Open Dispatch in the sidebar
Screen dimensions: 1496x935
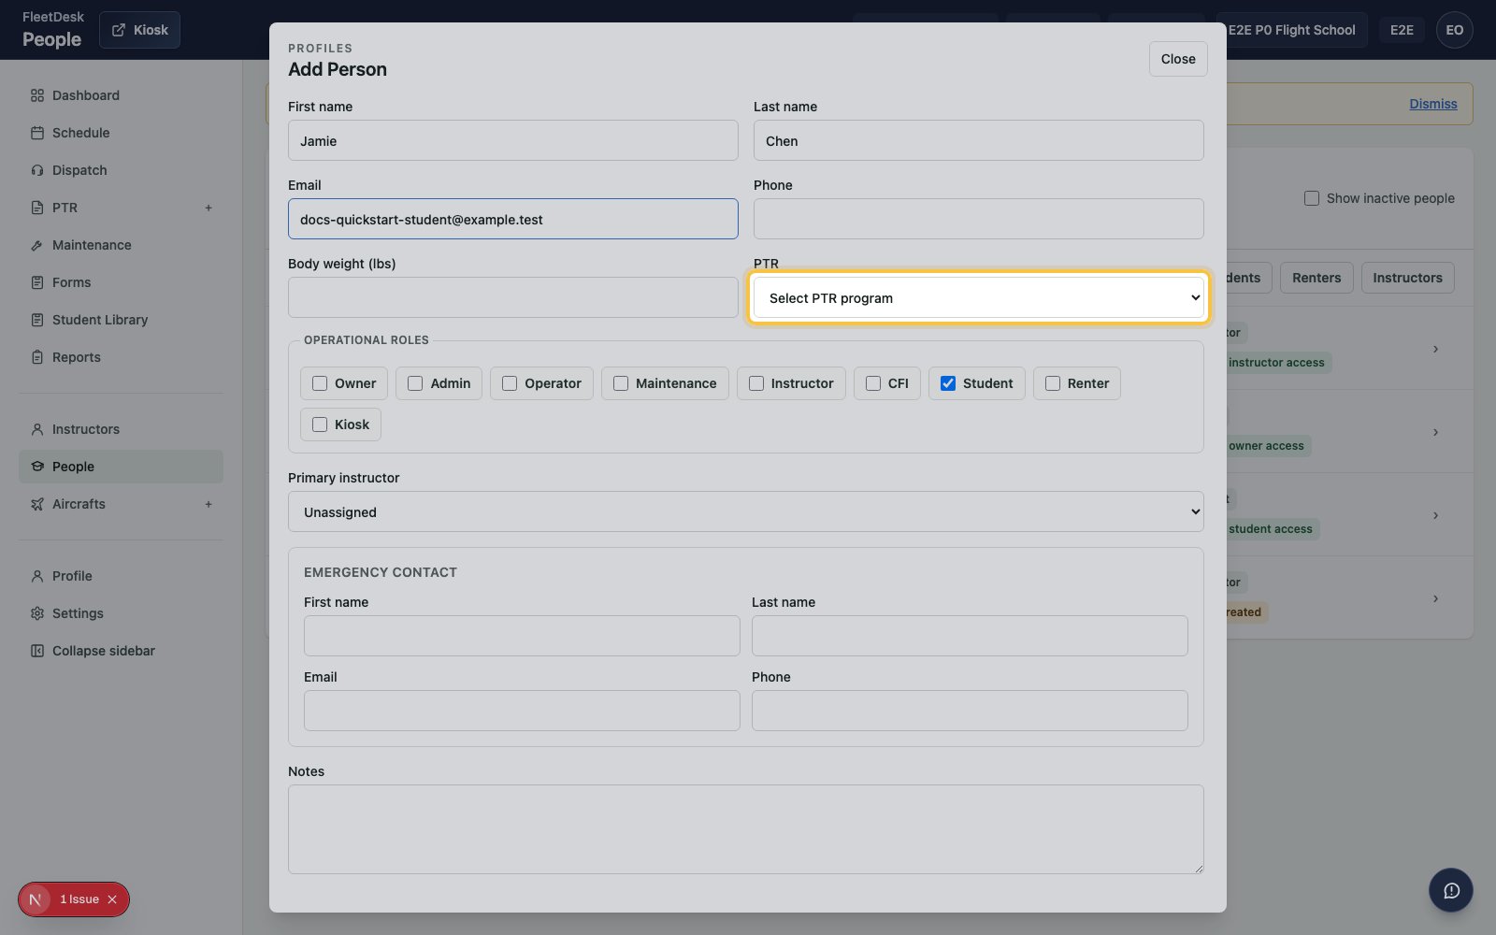coord(121,170)
